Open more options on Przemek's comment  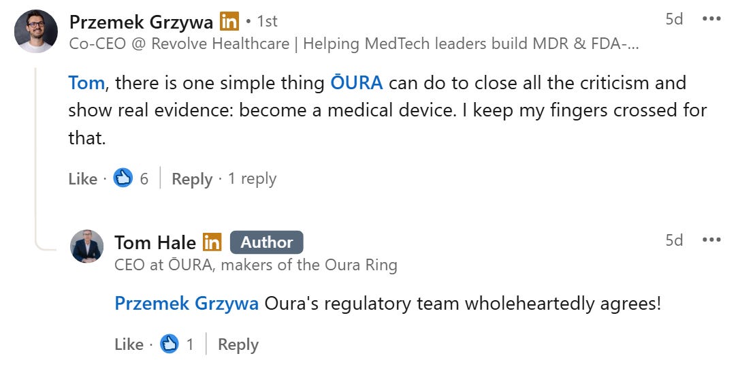711,19
